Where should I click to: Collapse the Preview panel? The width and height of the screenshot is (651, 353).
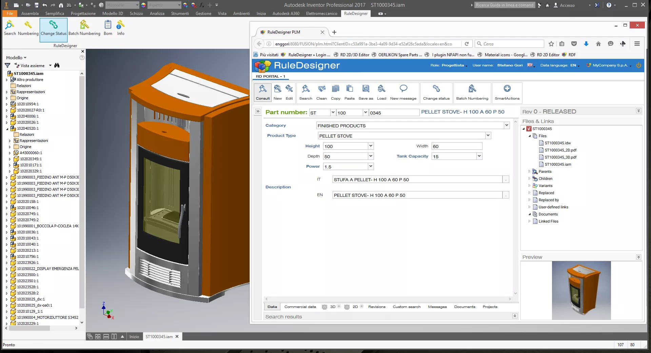coord(638,257)
